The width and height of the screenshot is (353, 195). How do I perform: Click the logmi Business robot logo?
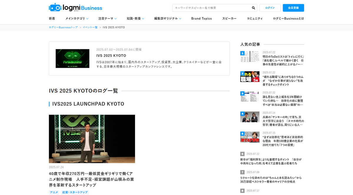55,8
